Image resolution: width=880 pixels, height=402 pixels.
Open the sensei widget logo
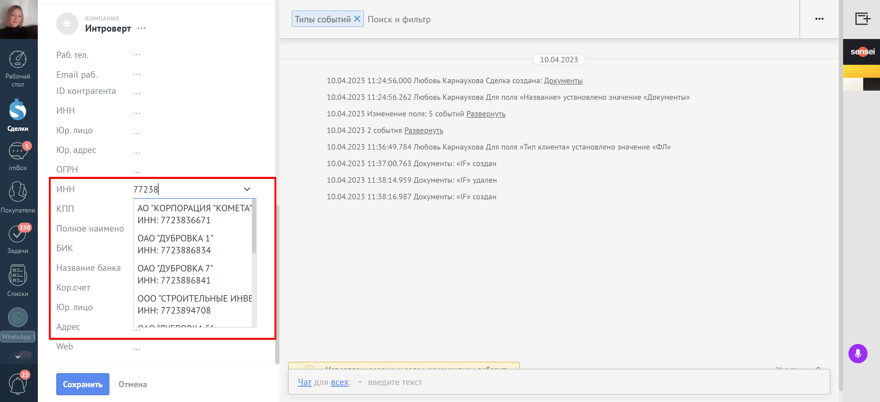point(862,52)
